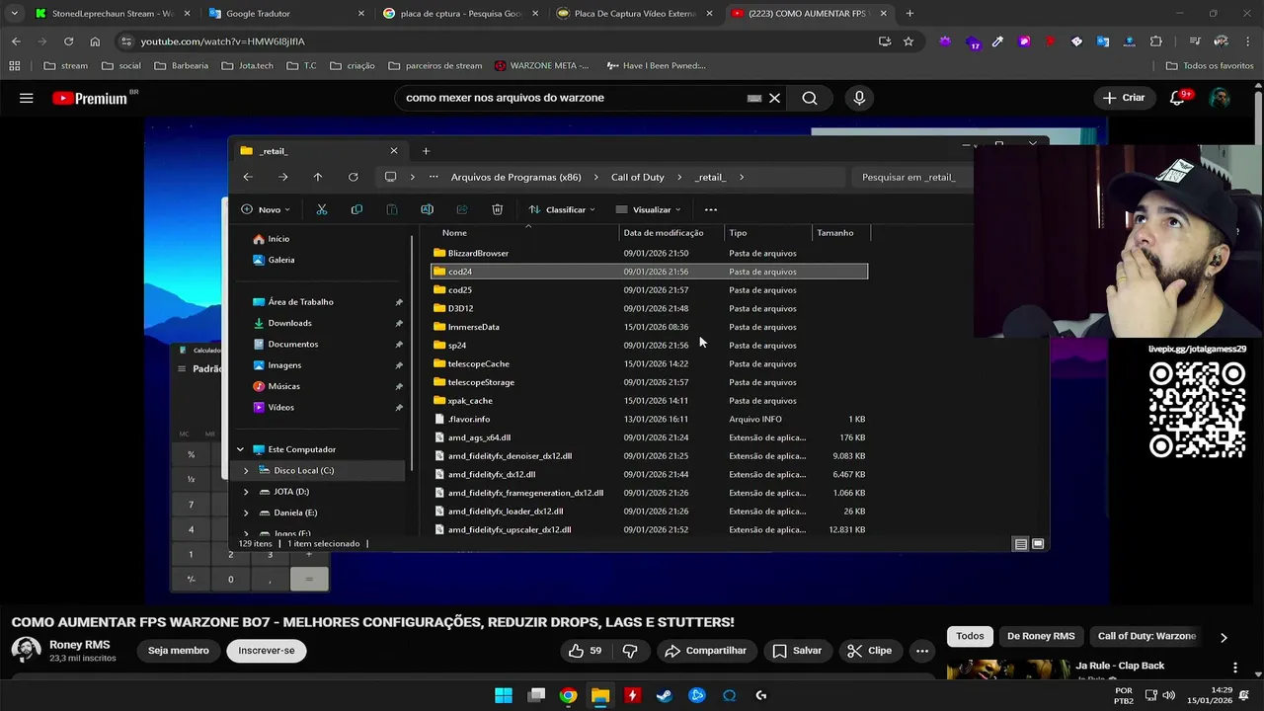Click taskbar volume speaker icon

click(x=1169, y=695)
